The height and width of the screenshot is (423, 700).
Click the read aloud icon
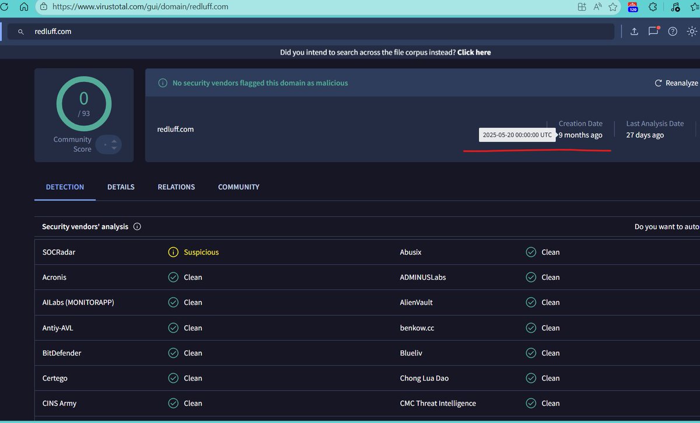(598, 7)
